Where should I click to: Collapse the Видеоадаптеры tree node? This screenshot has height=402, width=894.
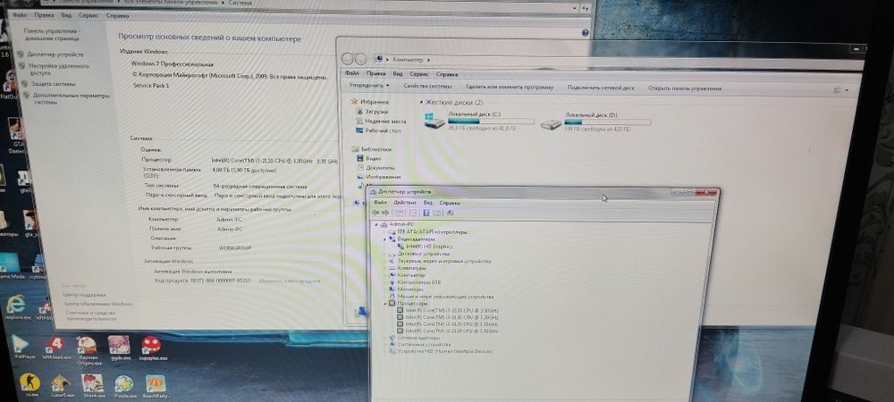[x=384, y=239]
